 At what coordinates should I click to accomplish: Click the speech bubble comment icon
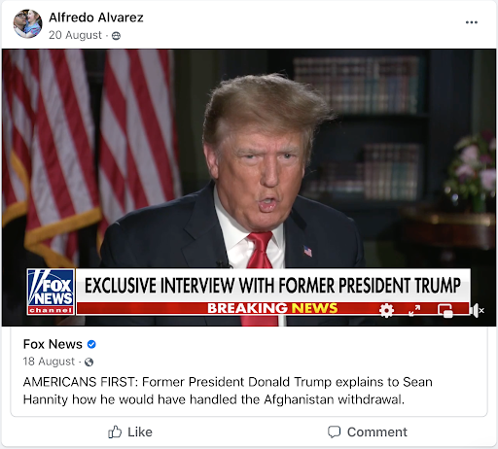tap(334, 432)
